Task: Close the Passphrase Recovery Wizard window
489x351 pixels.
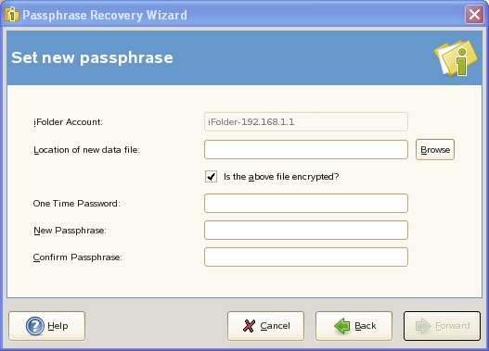Action: tap(474, 14)
